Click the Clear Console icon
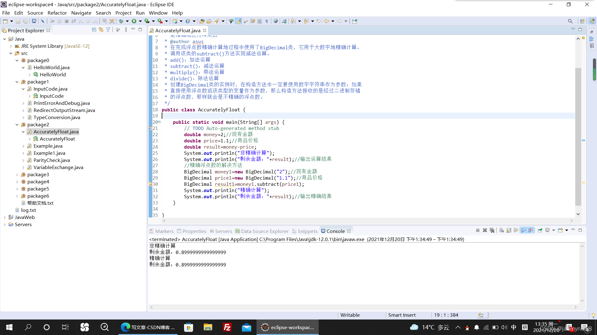The width and height of the screenshot is (597, 335). tap(502, 230)
